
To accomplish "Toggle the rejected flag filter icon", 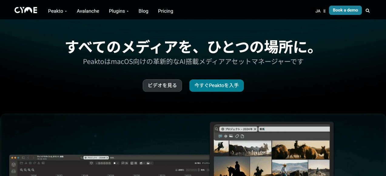I will point(126,163).
